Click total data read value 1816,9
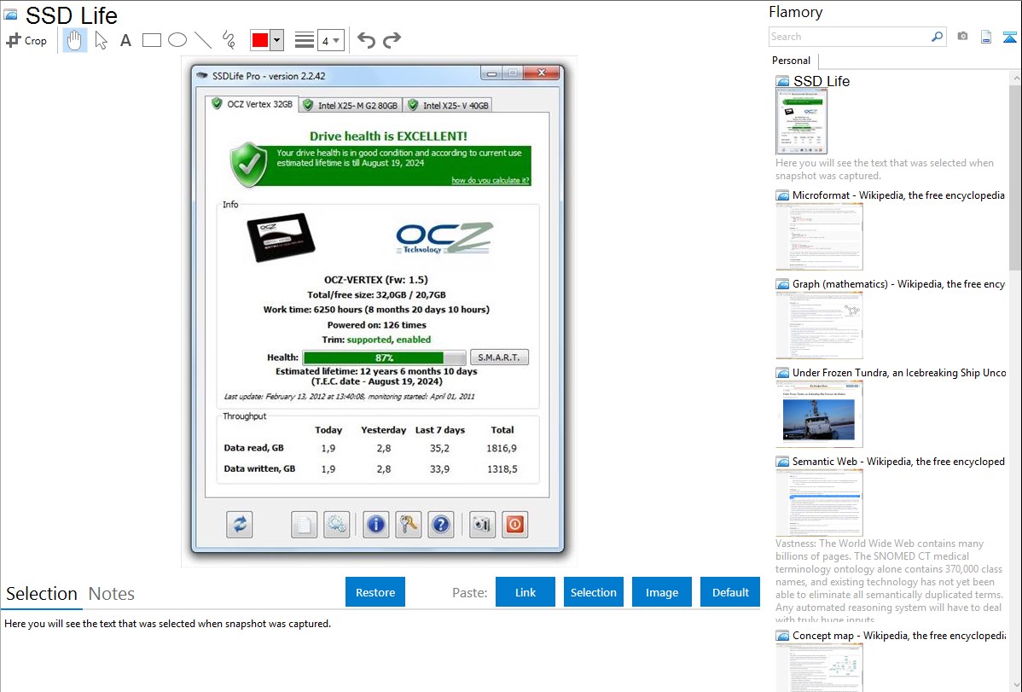 click(x=502, y=448)
